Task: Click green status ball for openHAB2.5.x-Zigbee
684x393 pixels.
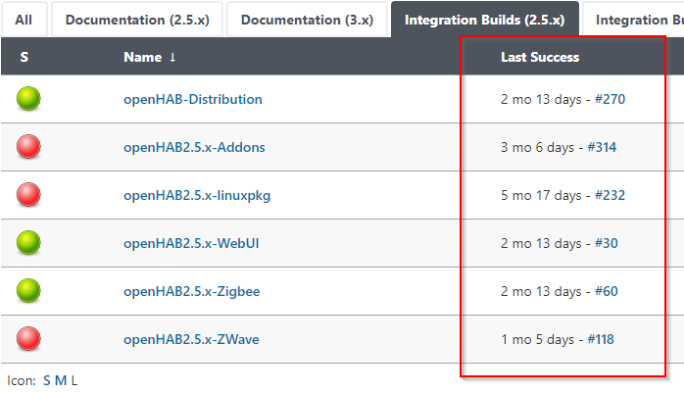Action: [x=28, y=290]
